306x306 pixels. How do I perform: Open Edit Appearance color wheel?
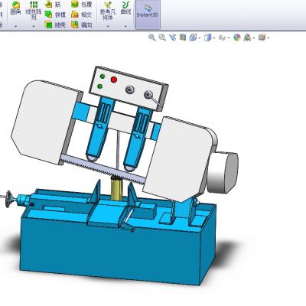coord(237,37)
